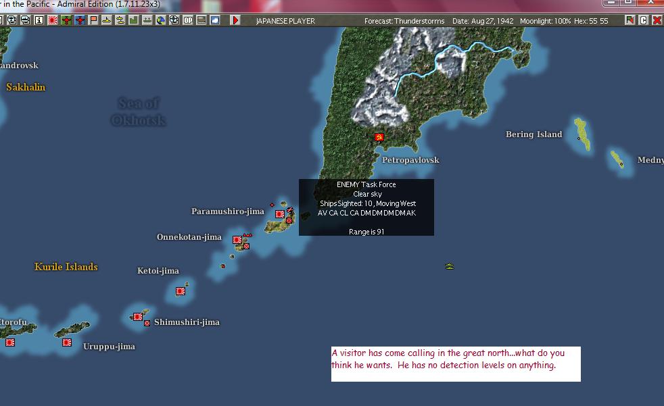Viewport: 664px width, 406px height.
Task: Click the Sakhalin region label
Action: 26,87
